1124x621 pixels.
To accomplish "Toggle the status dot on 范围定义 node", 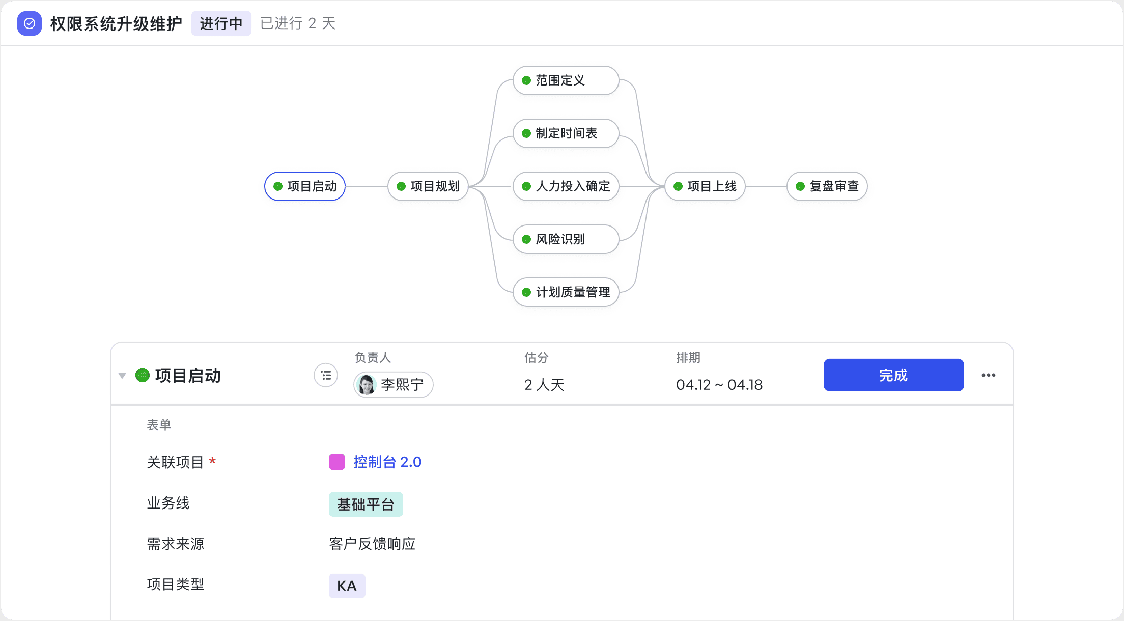I will pos(525,80).
